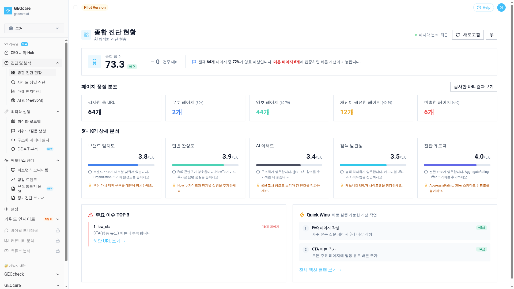
Task: Toggle the sidebar collapse panel icon
Action: 75,7
